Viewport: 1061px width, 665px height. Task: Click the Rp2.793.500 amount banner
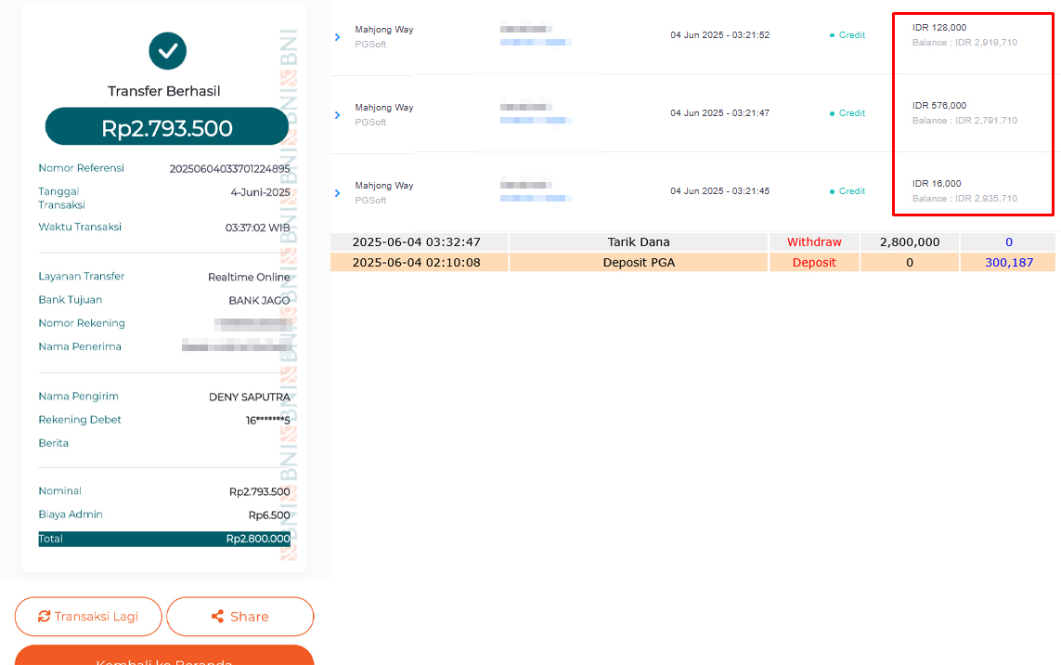(x=167, y=126)
